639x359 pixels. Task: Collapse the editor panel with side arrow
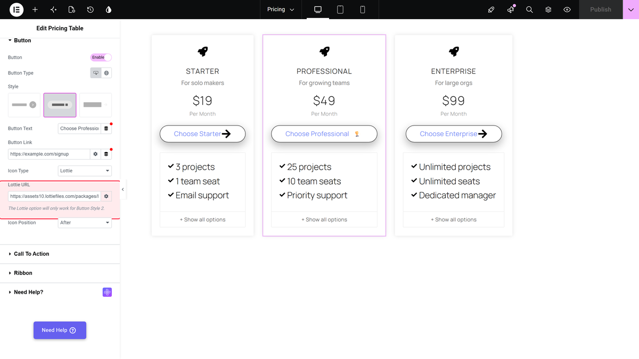coord(123,189)
